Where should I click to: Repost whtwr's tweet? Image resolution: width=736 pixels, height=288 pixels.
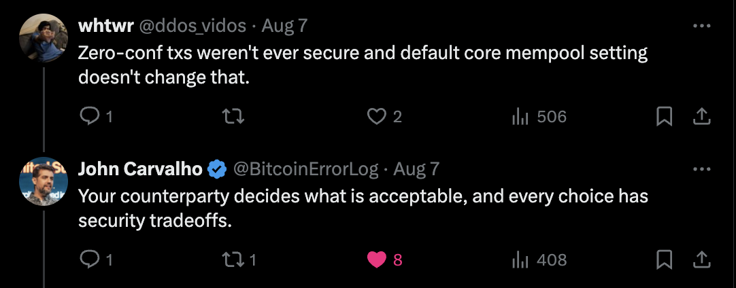pos(233,117)
